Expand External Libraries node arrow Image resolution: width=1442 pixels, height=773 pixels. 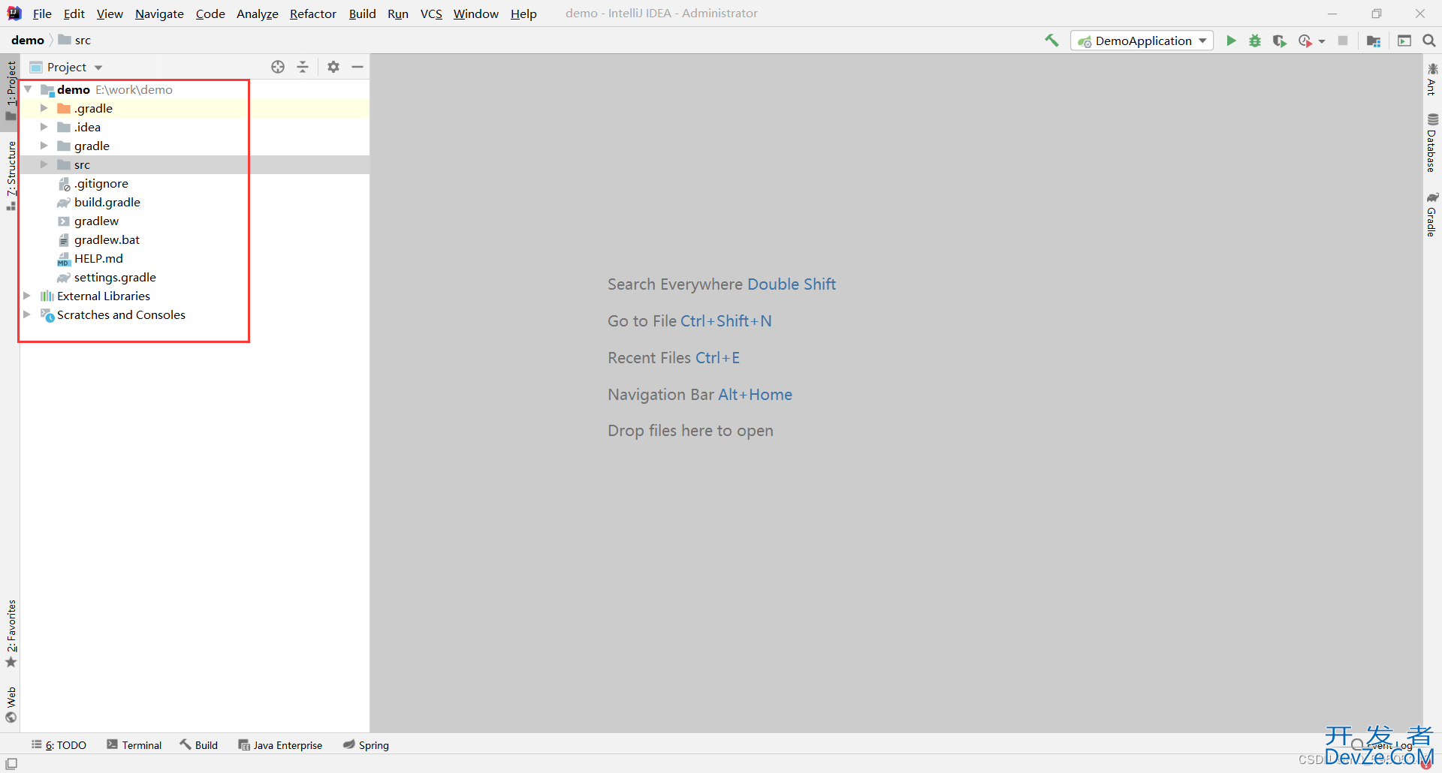click(x=28, y=296)
